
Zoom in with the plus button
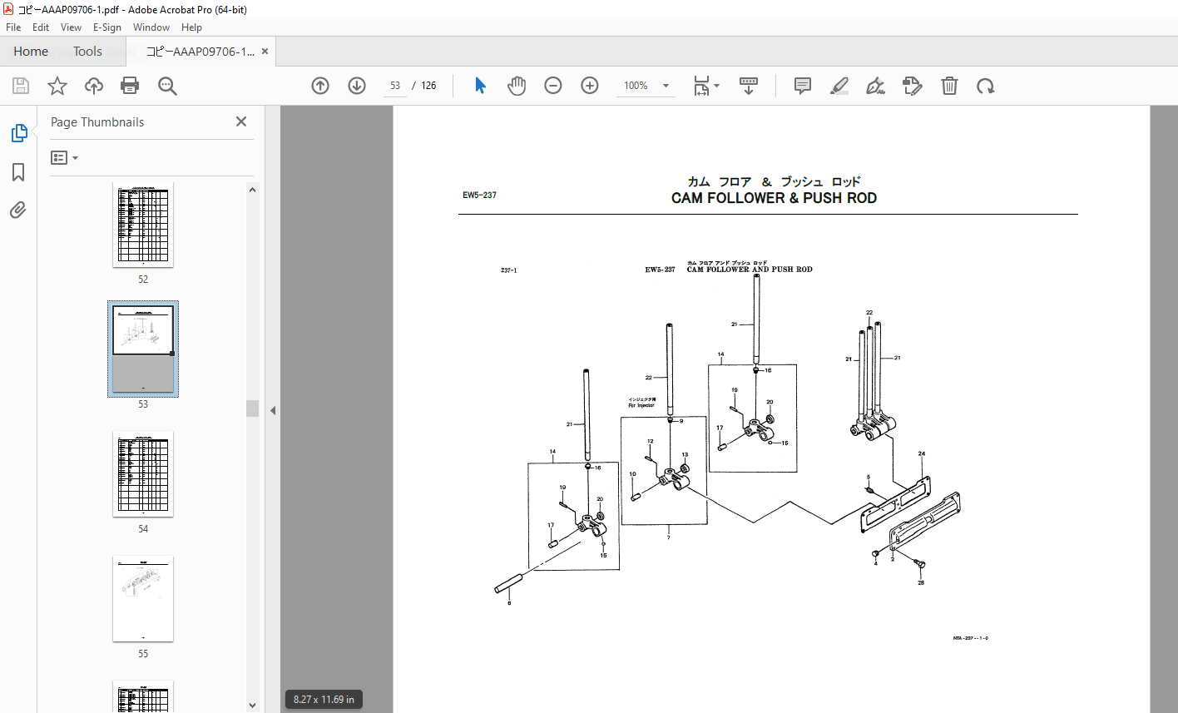coord(590,86)
